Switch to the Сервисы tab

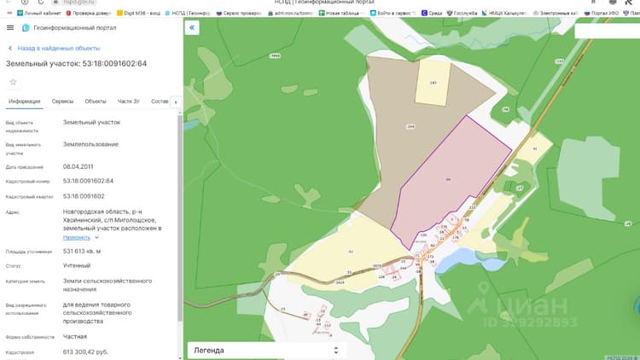62,102
